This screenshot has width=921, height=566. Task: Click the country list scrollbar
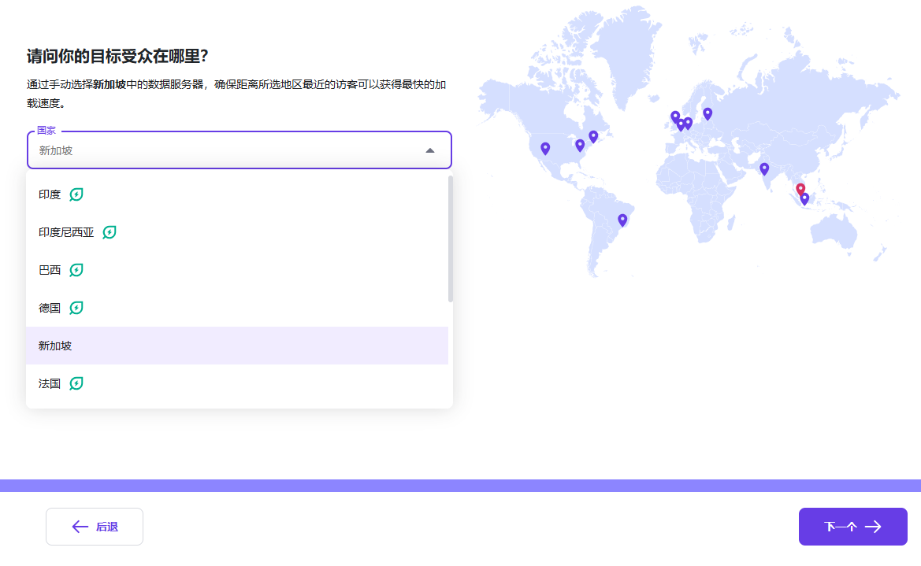pos(451,239)
